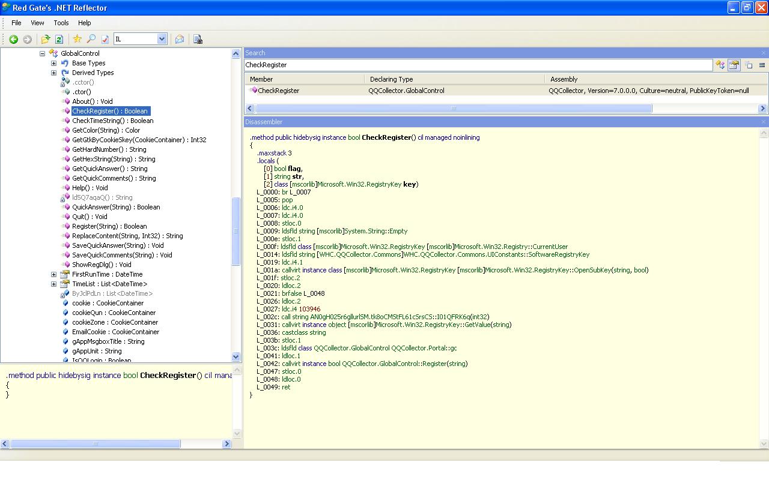Screen dimensions: 769x480
Task: Sort results by Declaring Type column
Action: [454, 79]
